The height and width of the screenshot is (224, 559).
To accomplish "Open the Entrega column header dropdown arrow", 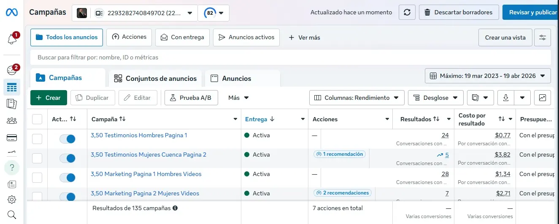I will (x=303, y=120).
